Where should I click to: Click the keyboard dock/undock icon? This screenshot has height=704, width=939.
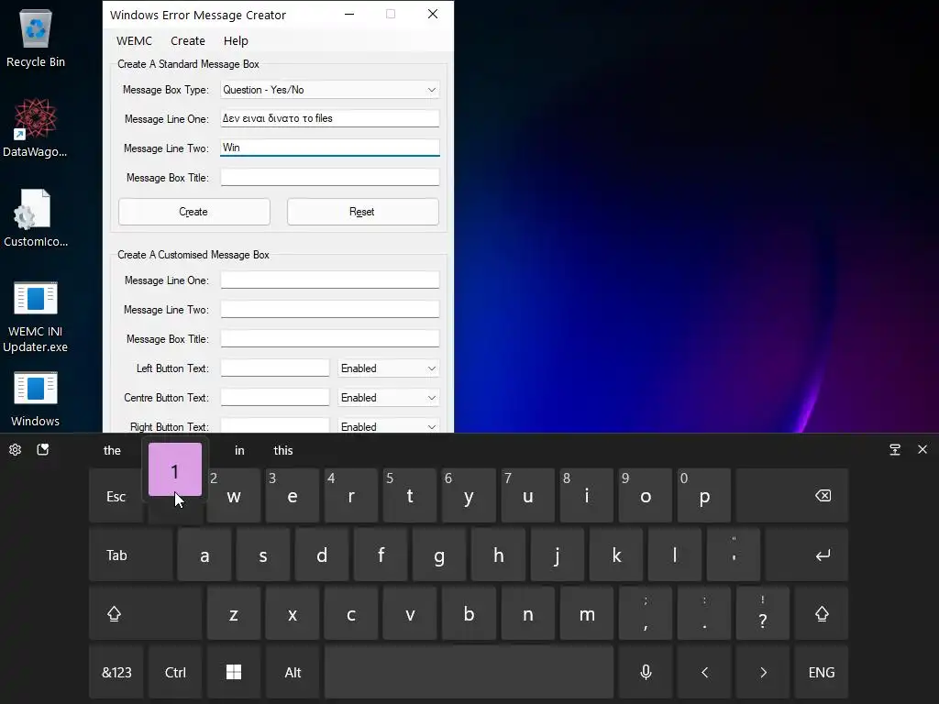click(x=895, y=449)
